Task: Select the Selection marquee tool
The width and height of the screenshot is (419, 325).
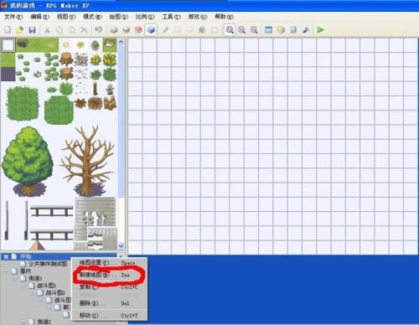Action: (215, 29)
